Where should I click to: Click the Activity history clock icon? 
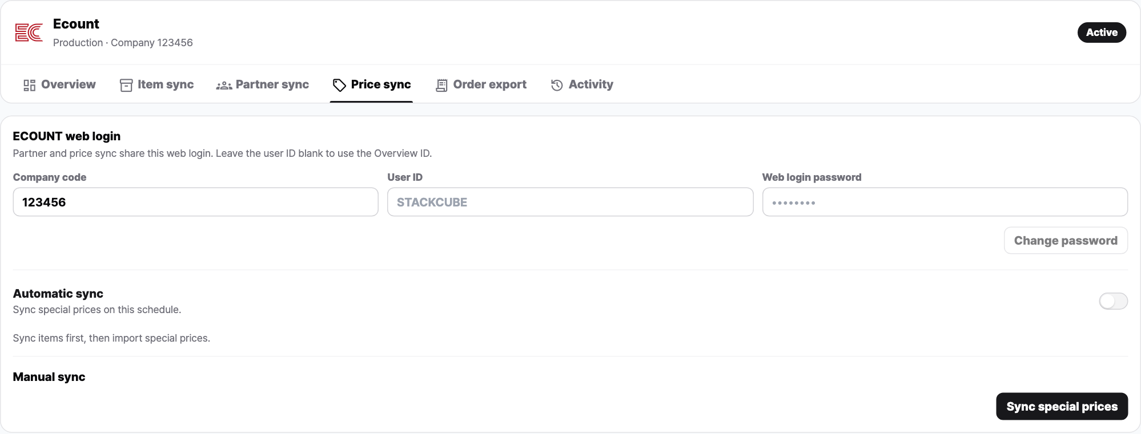click(557, 85)
